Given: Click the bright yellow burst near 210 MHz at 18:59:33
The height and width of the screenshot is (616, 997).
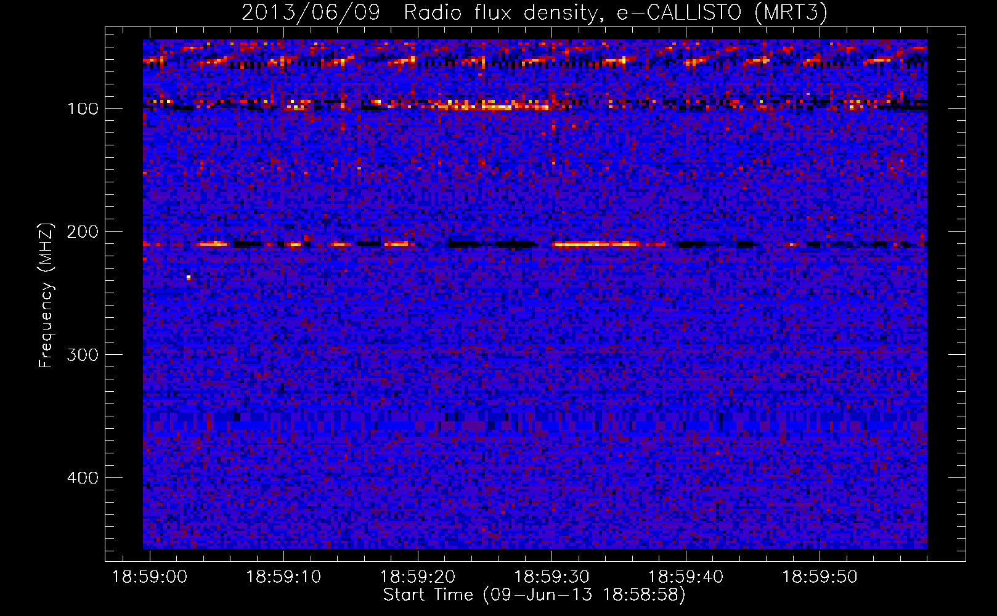Looking at the screenshot, I should pos(596,244).
